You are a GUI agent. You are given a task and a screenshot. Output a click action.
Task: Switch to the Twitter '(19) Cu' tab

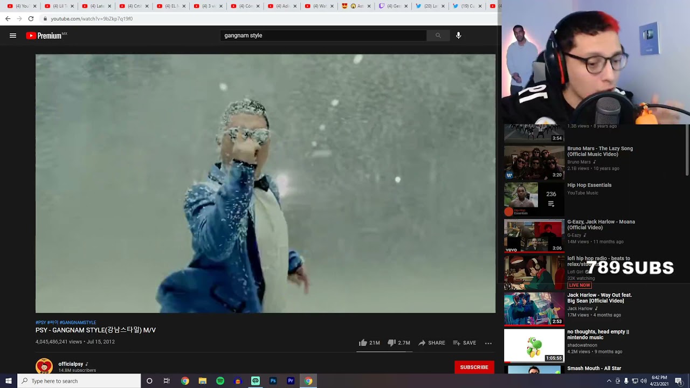pos(467,6)
